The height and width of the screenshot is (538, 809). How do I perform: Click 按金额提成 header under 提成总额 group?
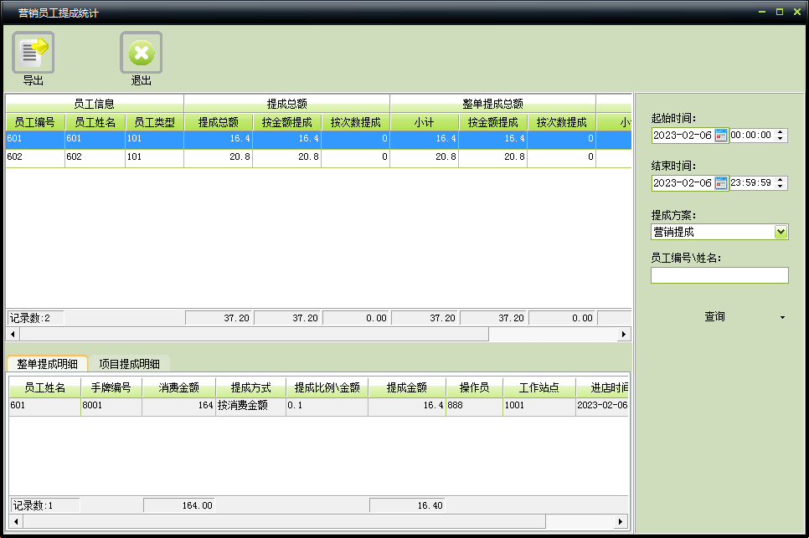[287, 122]
